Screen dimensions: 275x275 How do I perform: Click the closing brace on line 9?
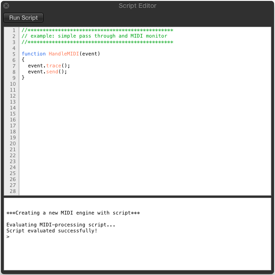(23, 77)
